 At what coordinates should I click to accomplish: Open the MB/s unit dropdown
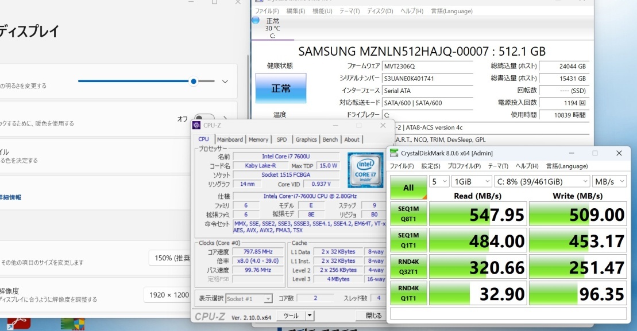click(609, 182)
